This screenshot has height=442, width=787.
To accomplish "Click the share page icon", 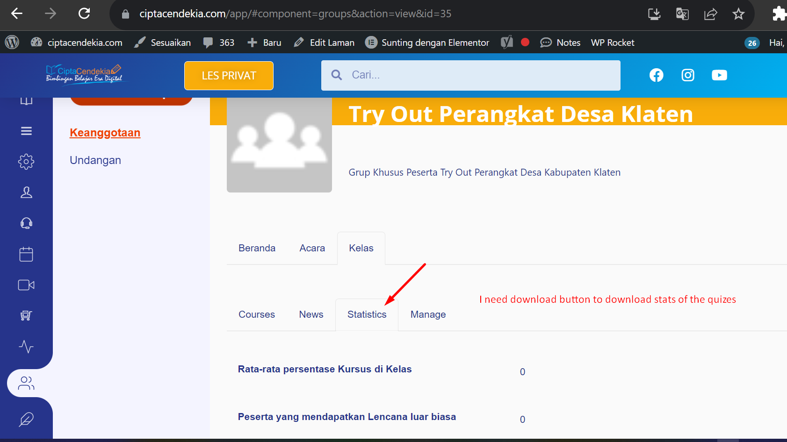I will click(x=710, y=14).
